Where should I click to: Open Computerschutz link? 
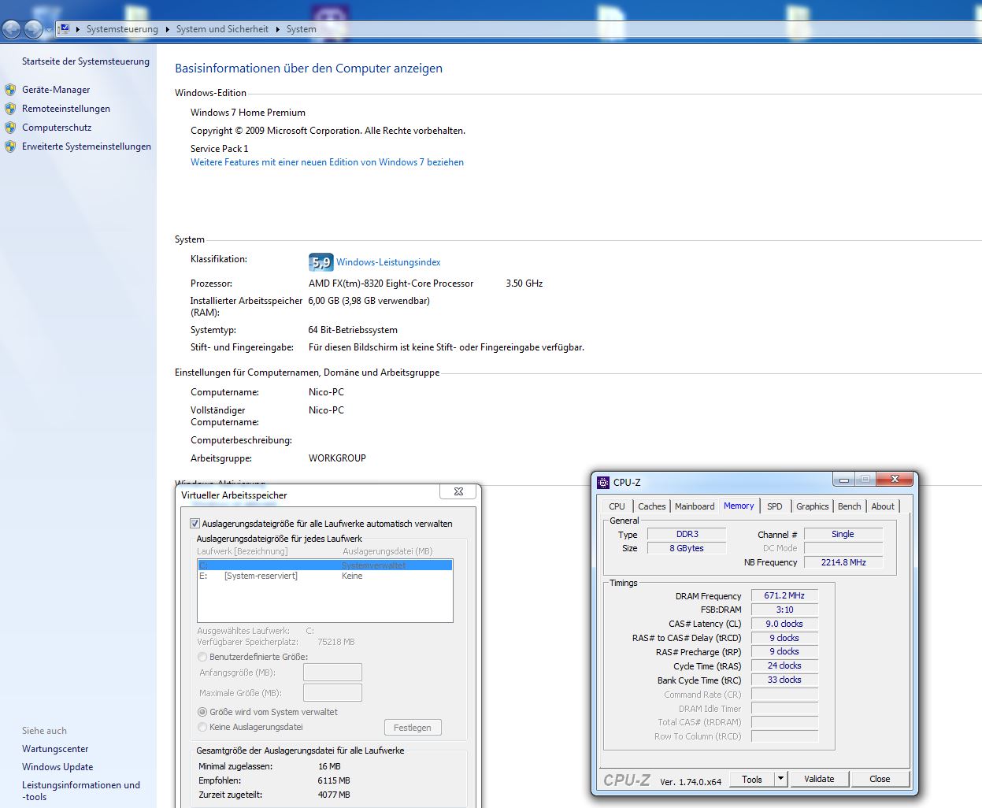[57, 128]
